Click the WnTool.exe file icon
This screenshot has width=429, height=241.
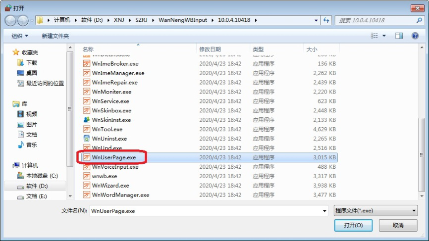(x=87, y=129)
